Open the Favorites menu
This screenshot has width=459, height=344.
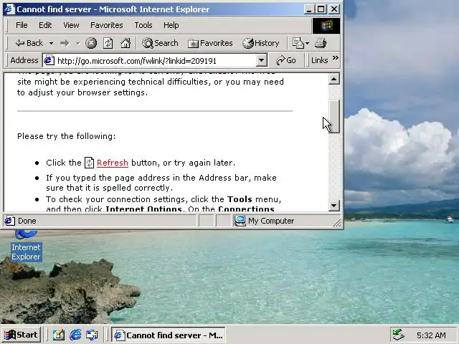tap(107, 25)
